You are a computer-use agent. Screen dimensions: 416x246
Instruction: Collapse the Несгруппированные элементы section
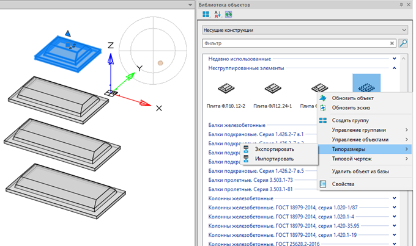pyautogui.click(x=395, y=68)
